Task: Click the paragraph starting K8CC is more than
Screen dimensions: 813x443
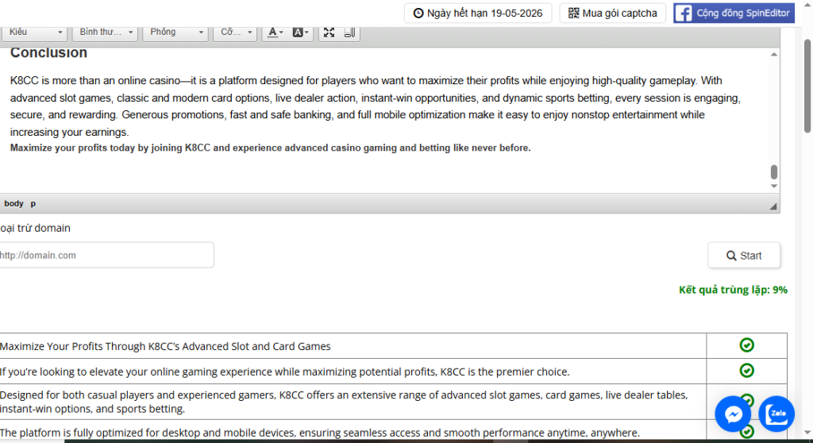Action: tap(376, 106)
